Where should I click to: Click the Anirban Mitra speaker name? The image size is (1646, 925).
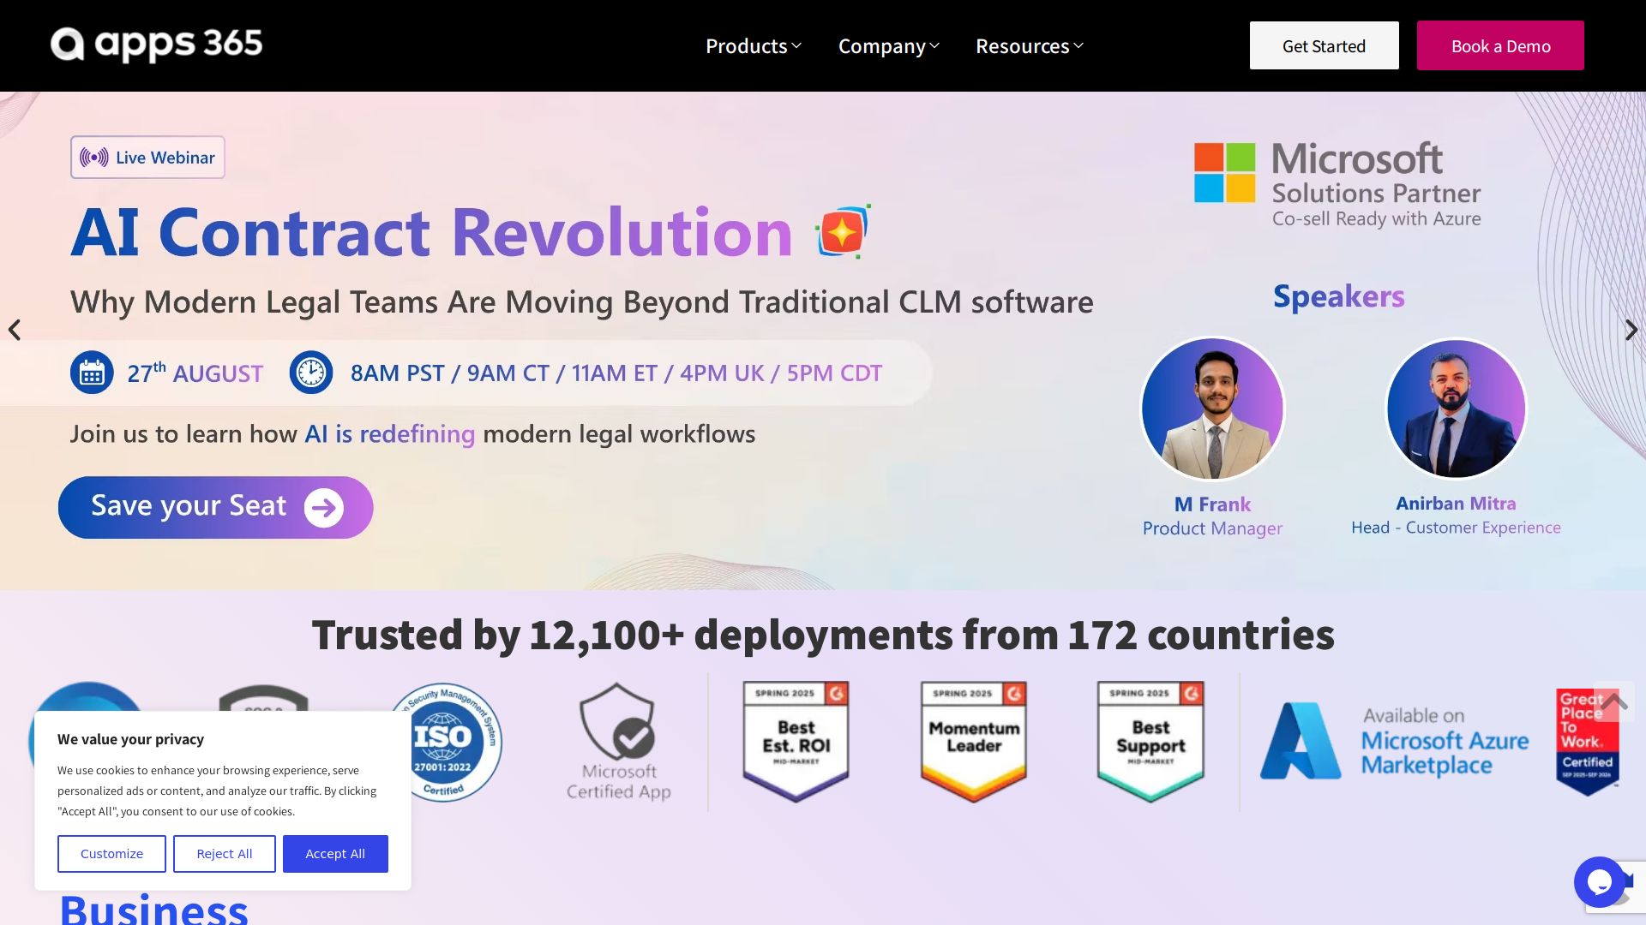1456,504
